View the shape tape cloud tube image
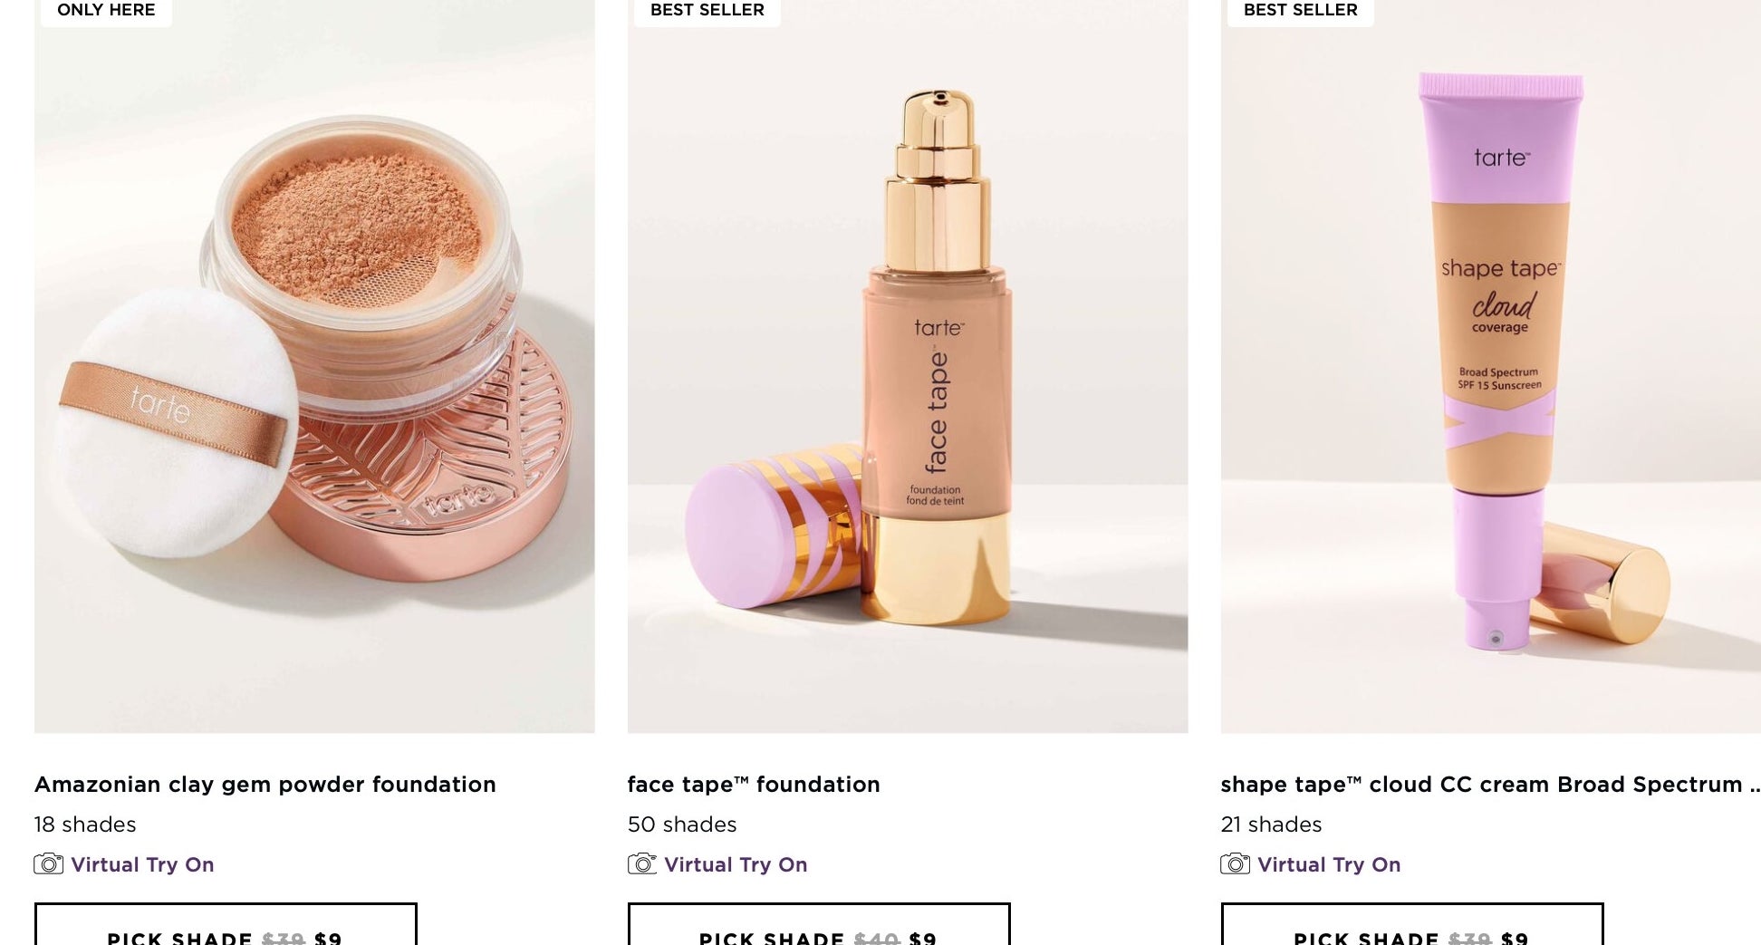The width and height of the screenshot is (1761, 945). coord(1491,366)
